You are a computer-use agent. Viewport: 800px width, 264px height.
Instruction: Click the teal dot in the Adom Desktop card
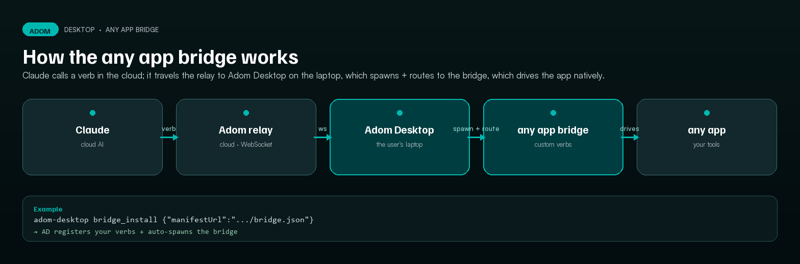(x=399, y=113)
